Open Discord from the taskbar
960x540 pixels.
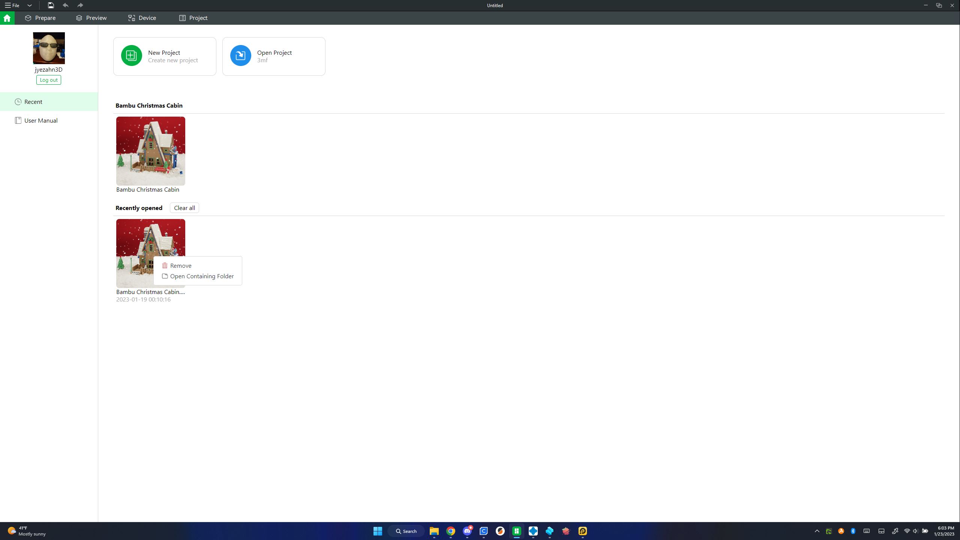[x=467, y=531]
